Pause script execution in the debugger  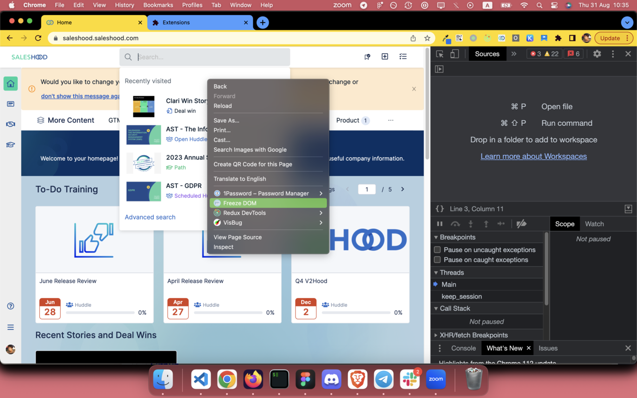pos(439,224)
